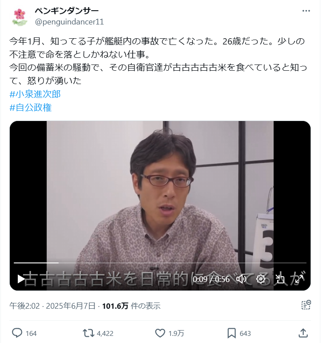Image resolution: width=323 pixels, height=343 pixels.
Task: Open video settings gear
Action: tap(260, 279)
